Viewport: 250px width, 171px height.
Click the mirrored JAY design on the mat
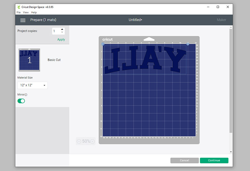click(145, 60)
